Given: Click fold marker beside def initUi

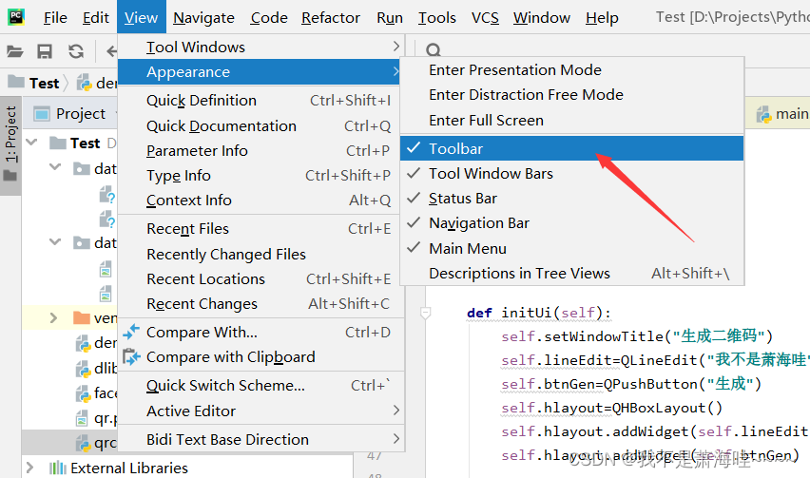Looking at the screenshot, I should coord(425,313).
